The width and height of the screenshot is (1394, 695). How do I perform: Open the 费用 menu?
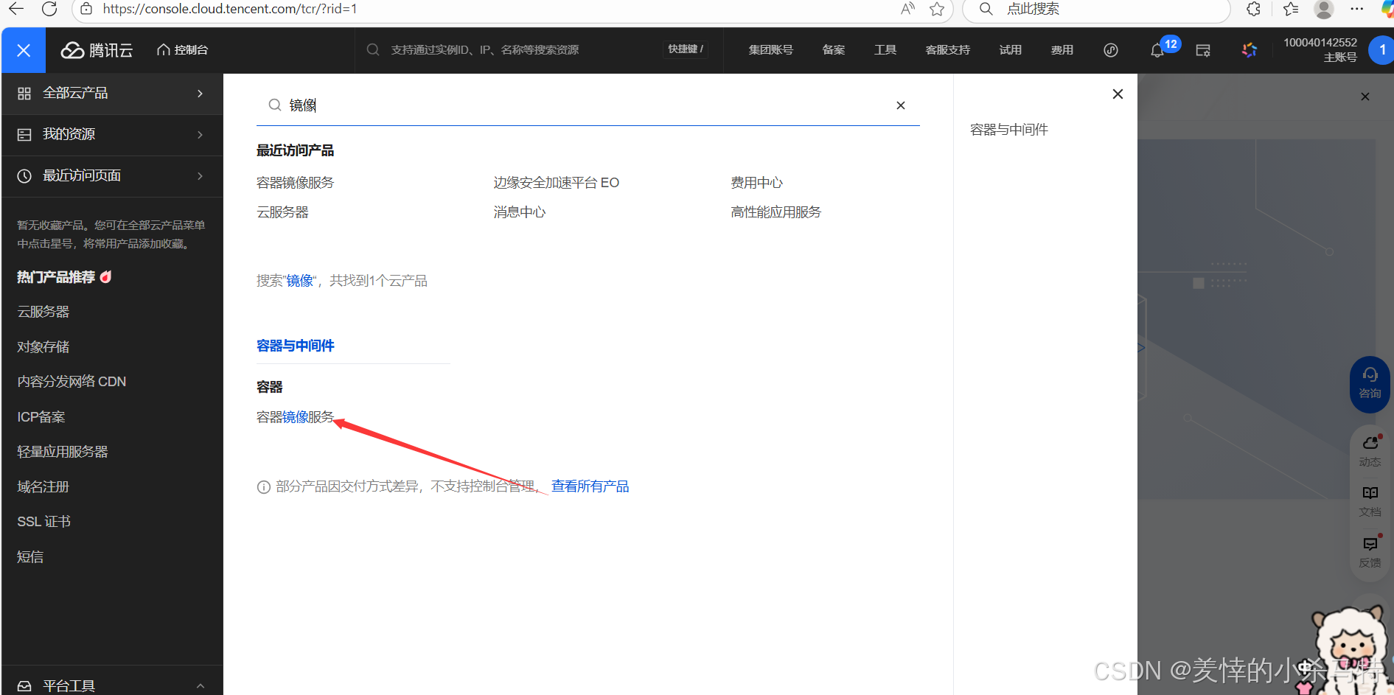(x=1062, y=50)
